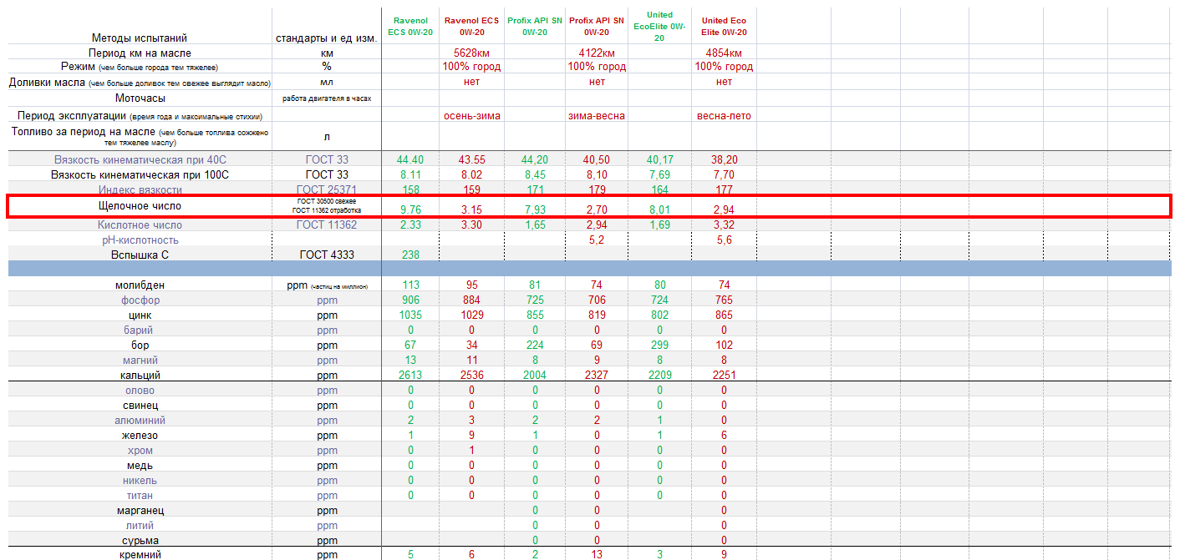The height and width of the screenshot is (560, 1180).
Task: Select silicon value '13'
Action: (597, 554)
